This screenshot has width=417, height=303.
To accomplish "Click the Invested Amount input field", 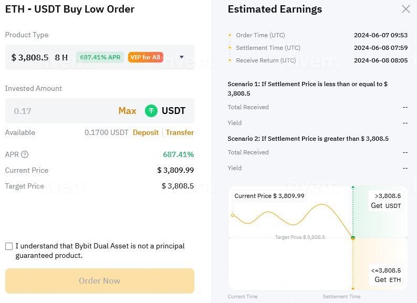I will point(58,111).
